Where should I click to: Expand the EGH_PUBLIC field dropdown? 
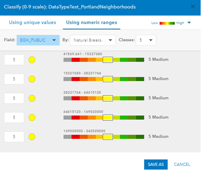(38, 40)
